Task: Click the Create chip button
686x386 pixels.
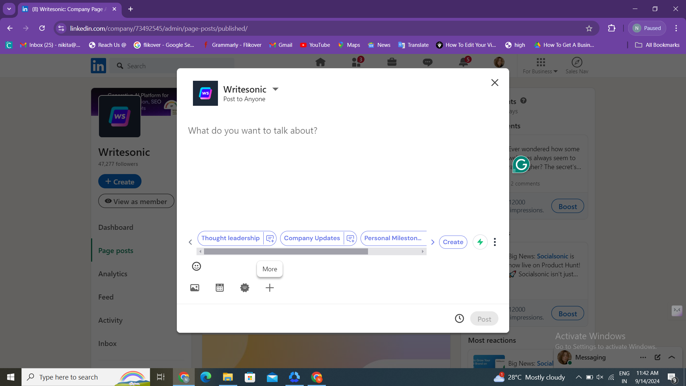Action: pyautogui.click(x=453, y=242)
